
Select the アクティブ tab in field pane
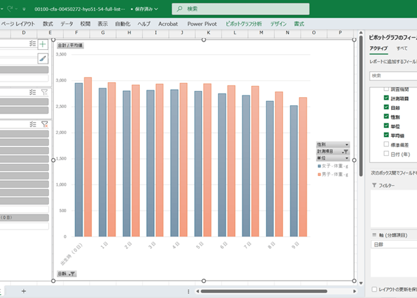coord(379,48)
